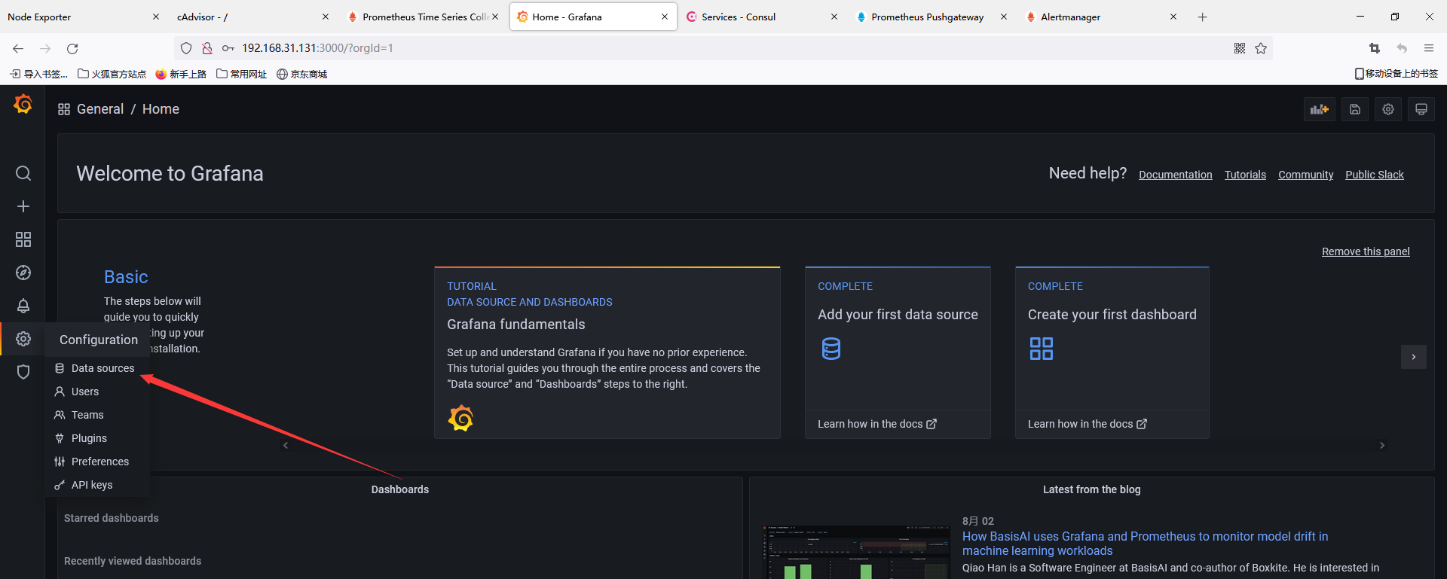
Task: Click the dashboard icon in first dashboard card
Action: (x=1042, y=349)
